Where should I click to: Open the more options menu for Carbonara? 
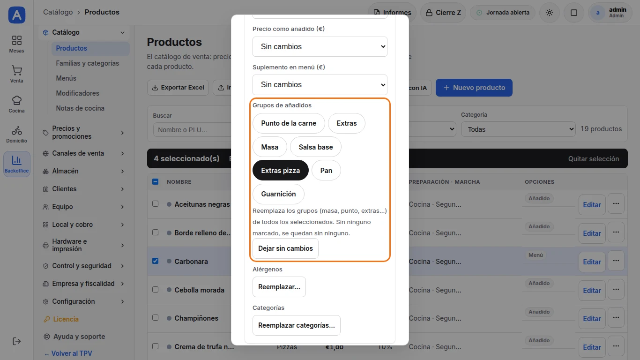(x=616, y=261)
